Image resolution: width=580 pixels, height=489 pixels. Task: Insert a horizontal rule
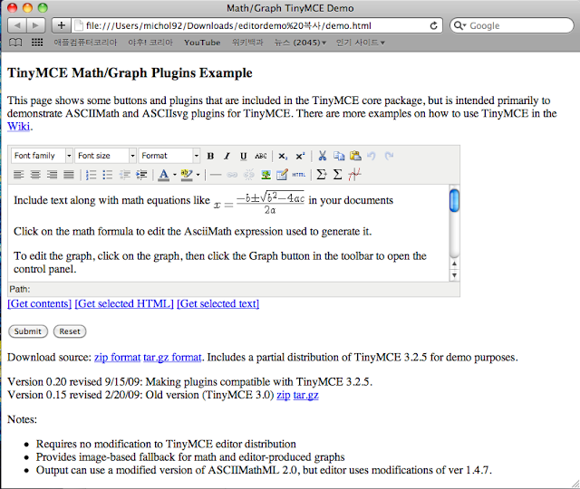[216, 175]
